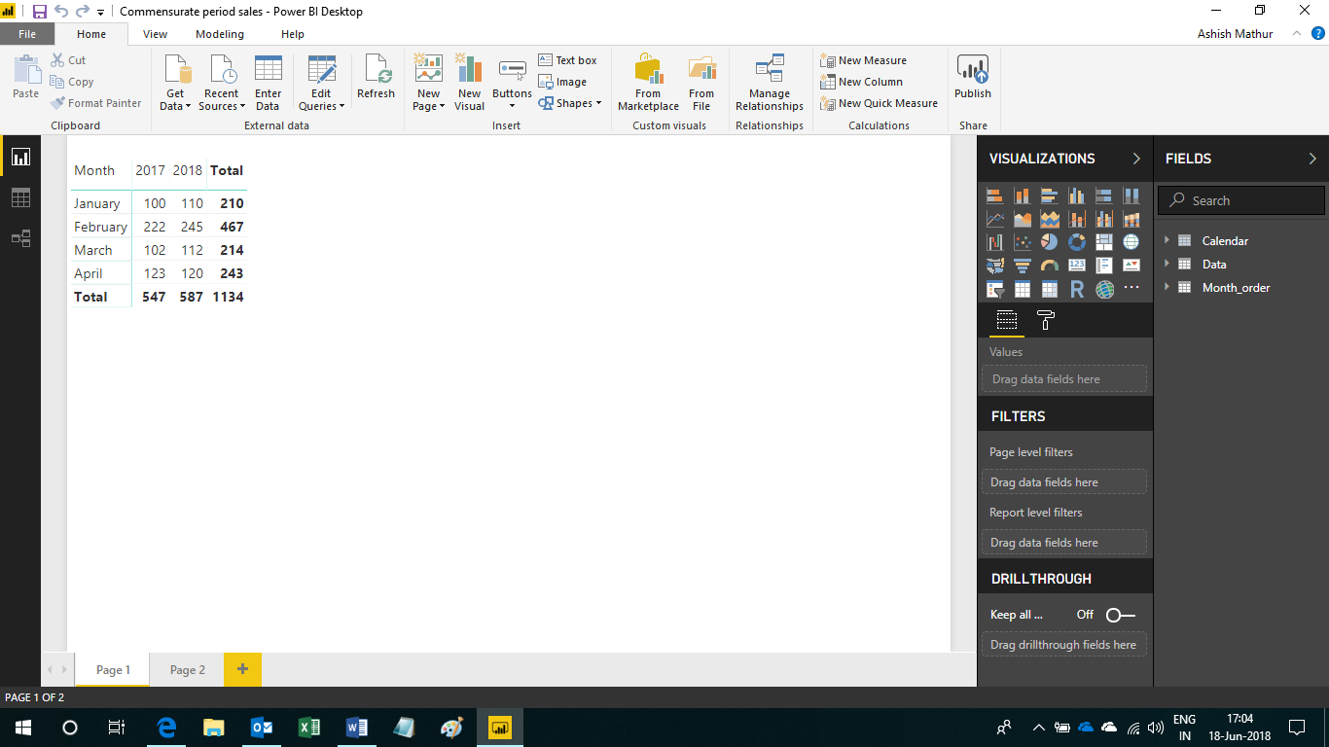Viewport: 1329px width, 747px height.
Task: Open File Explorer from the taskbar
Action: 213,728
